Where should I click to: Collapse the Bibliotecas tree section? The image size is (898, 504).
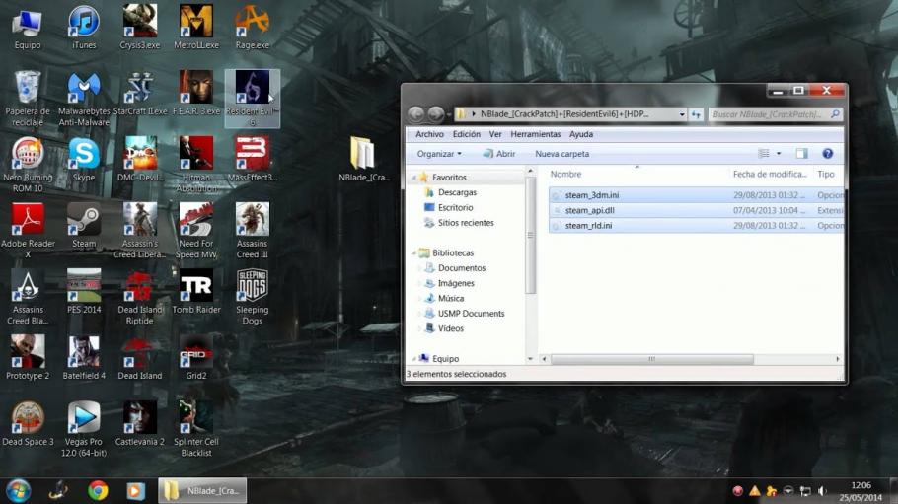coord(414,253)
